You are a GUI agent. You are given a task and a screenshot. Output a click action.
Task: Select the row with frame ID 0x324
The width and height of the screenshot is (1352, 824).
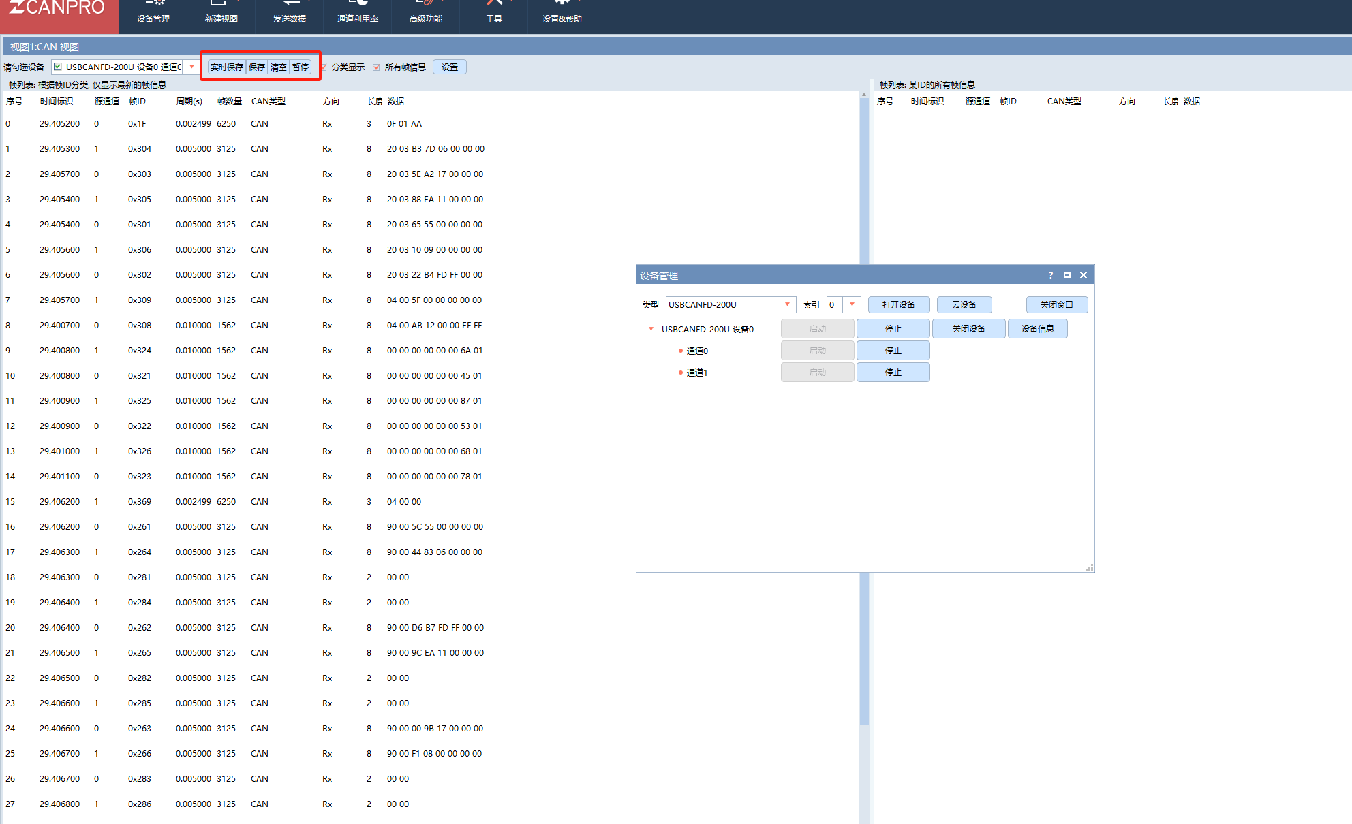coord(429,351)
